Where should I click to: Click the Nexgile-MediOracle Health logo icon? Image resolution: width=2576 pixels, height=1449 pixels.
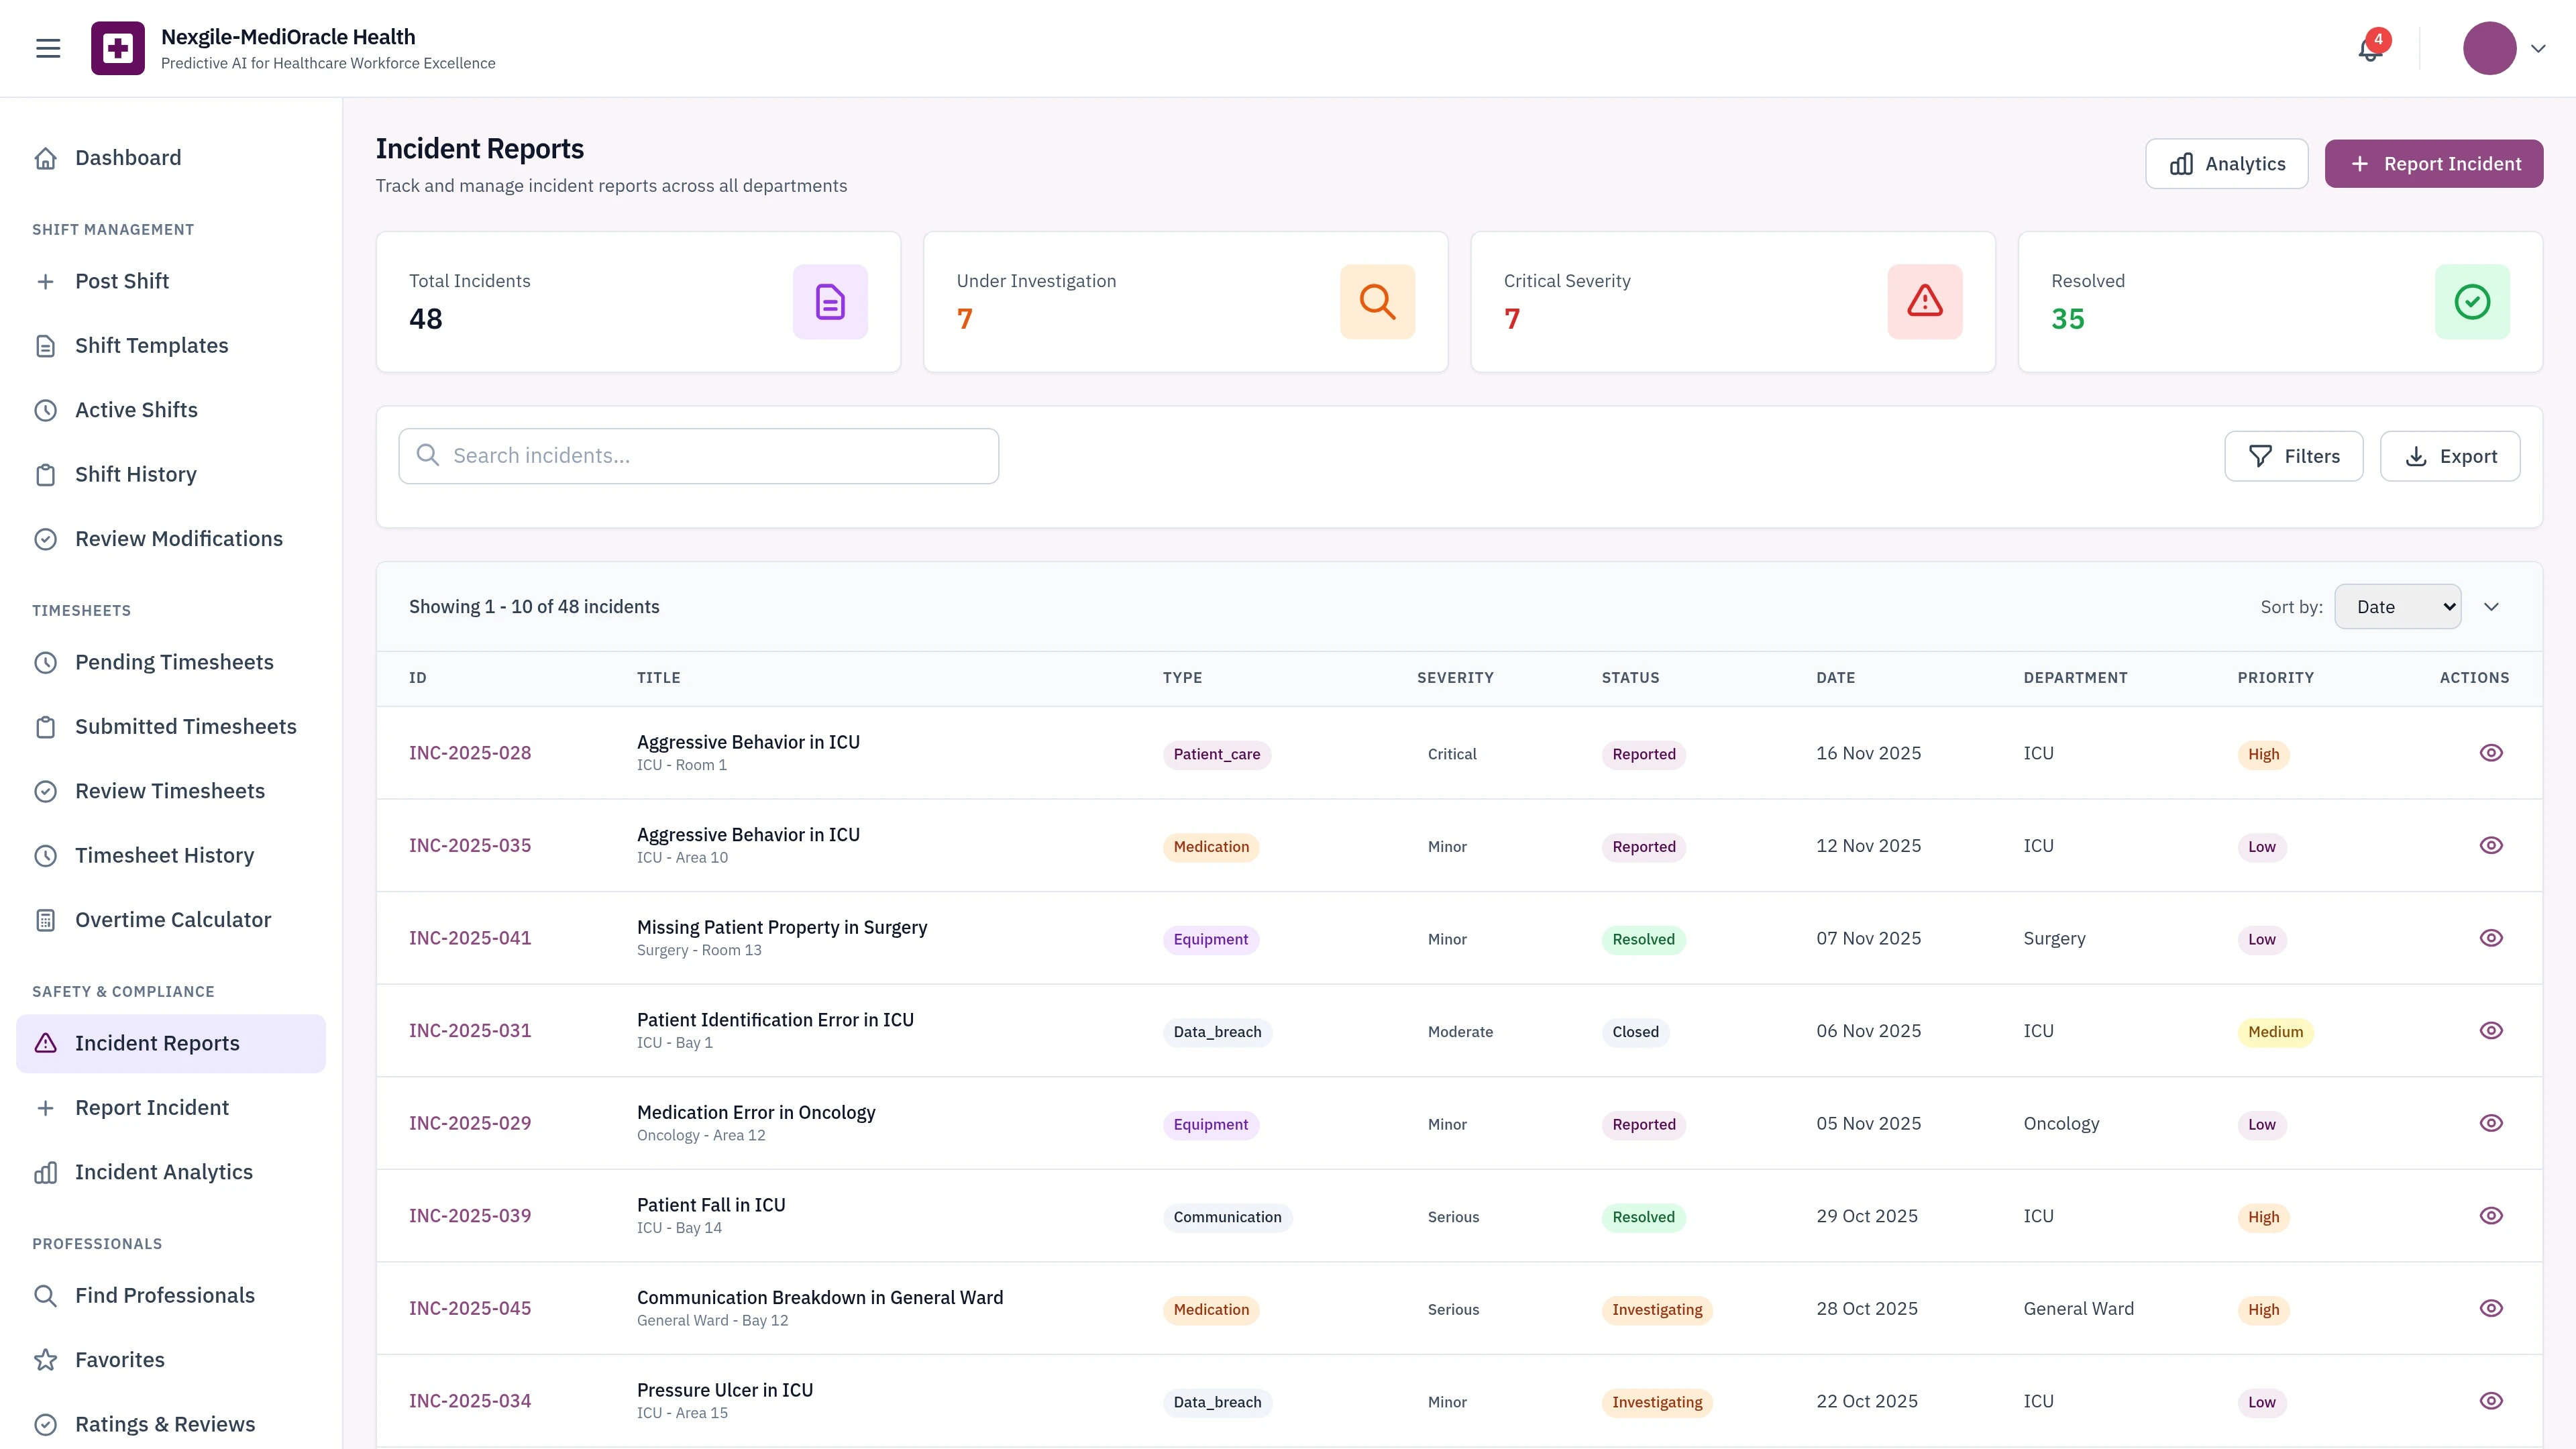tap(118, 48)
